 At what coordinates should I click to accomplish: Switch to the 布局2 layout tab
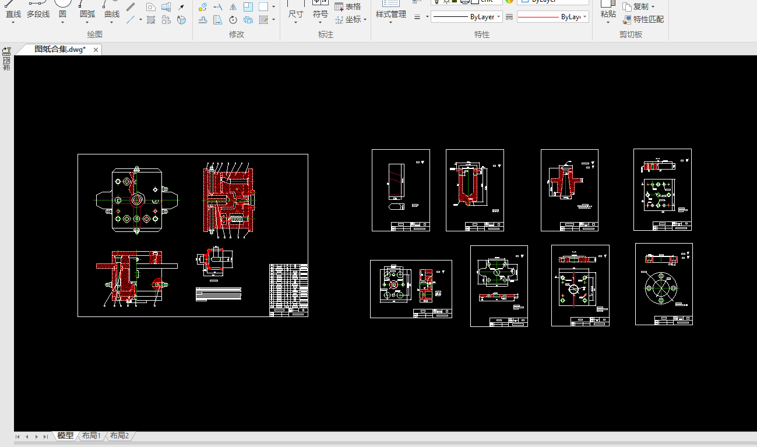point(119,436)
